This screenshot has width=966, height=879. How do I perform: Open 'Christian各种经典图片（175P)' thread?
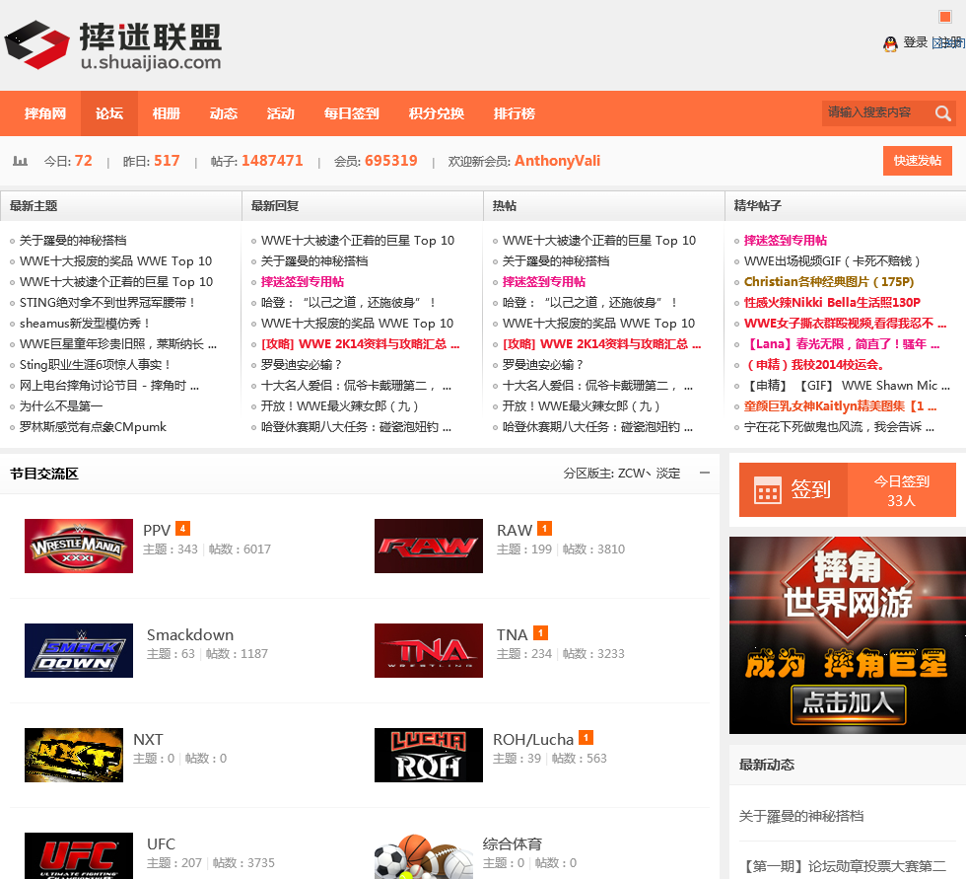tap(829, 282)
